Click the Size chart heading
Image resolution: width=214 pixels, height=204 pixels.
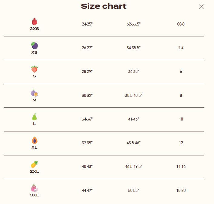tap(104, 6)
